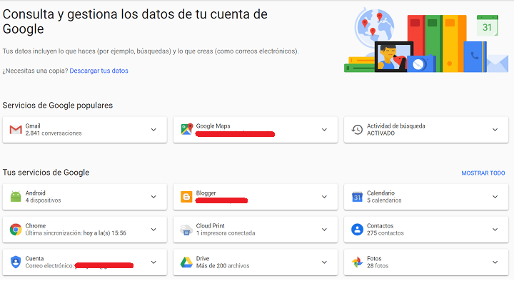Click the green Android robot icon

pos(16,197)
